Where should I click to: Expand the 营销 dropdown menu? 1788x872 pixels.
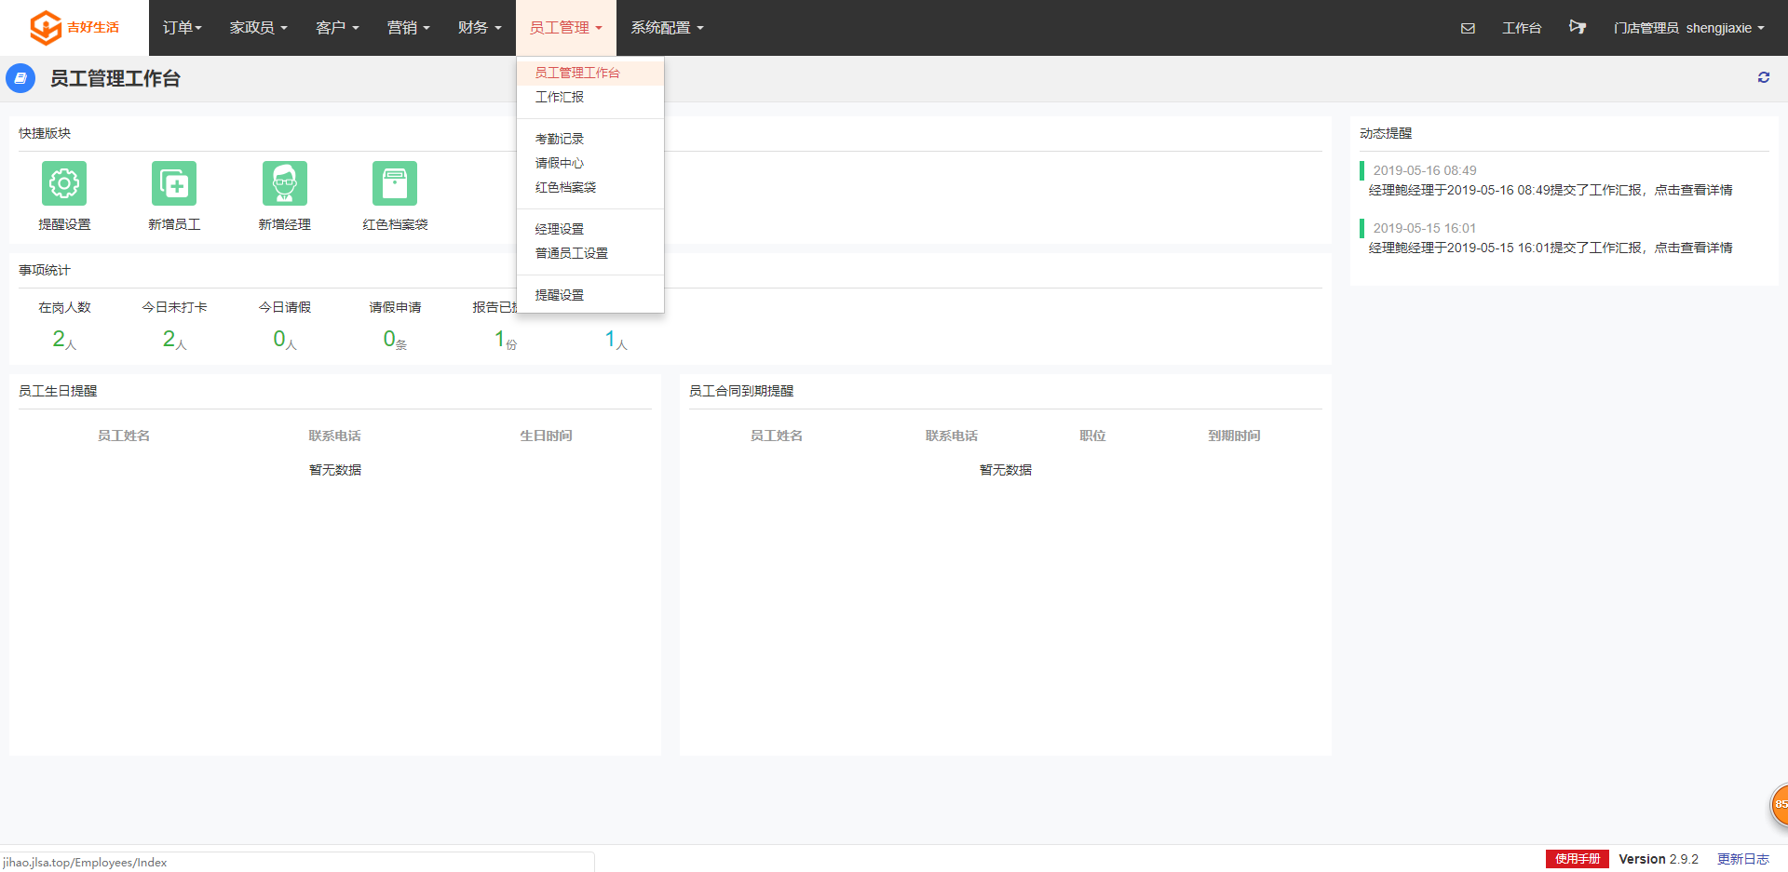tap(409, 28)
